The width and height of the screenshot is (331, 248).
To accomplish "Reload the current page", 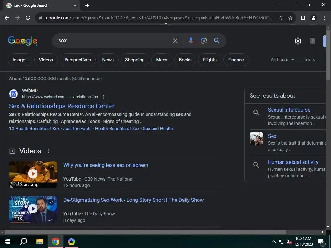I will pos(28,18).
